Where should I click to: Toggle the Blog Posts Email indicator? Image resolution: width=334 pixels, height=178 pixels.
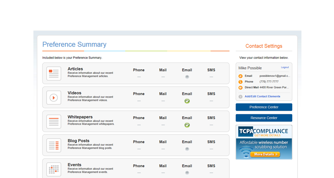click(187, 149)
